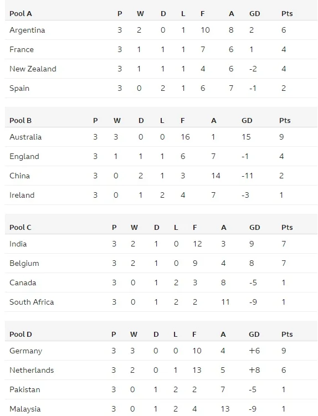Click Ireland team name

click(22, 195)
